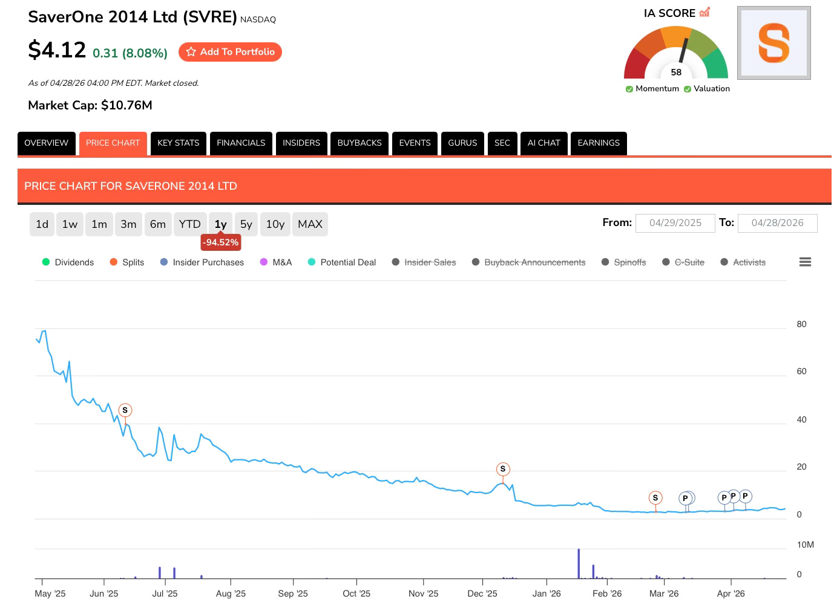Select the 1m time range
This screenshot has height=602, width=834.
pos(99,224)
